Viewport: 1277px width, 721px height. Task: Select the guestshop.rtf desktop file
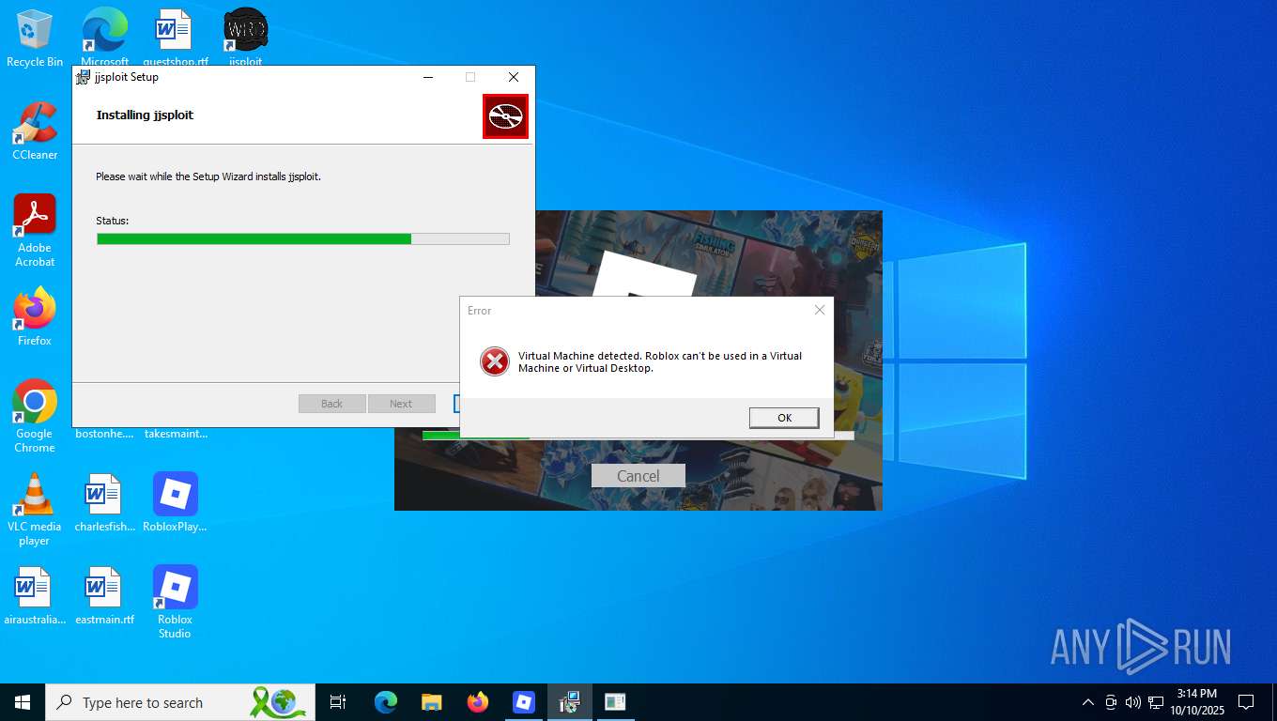click(175, 38)
